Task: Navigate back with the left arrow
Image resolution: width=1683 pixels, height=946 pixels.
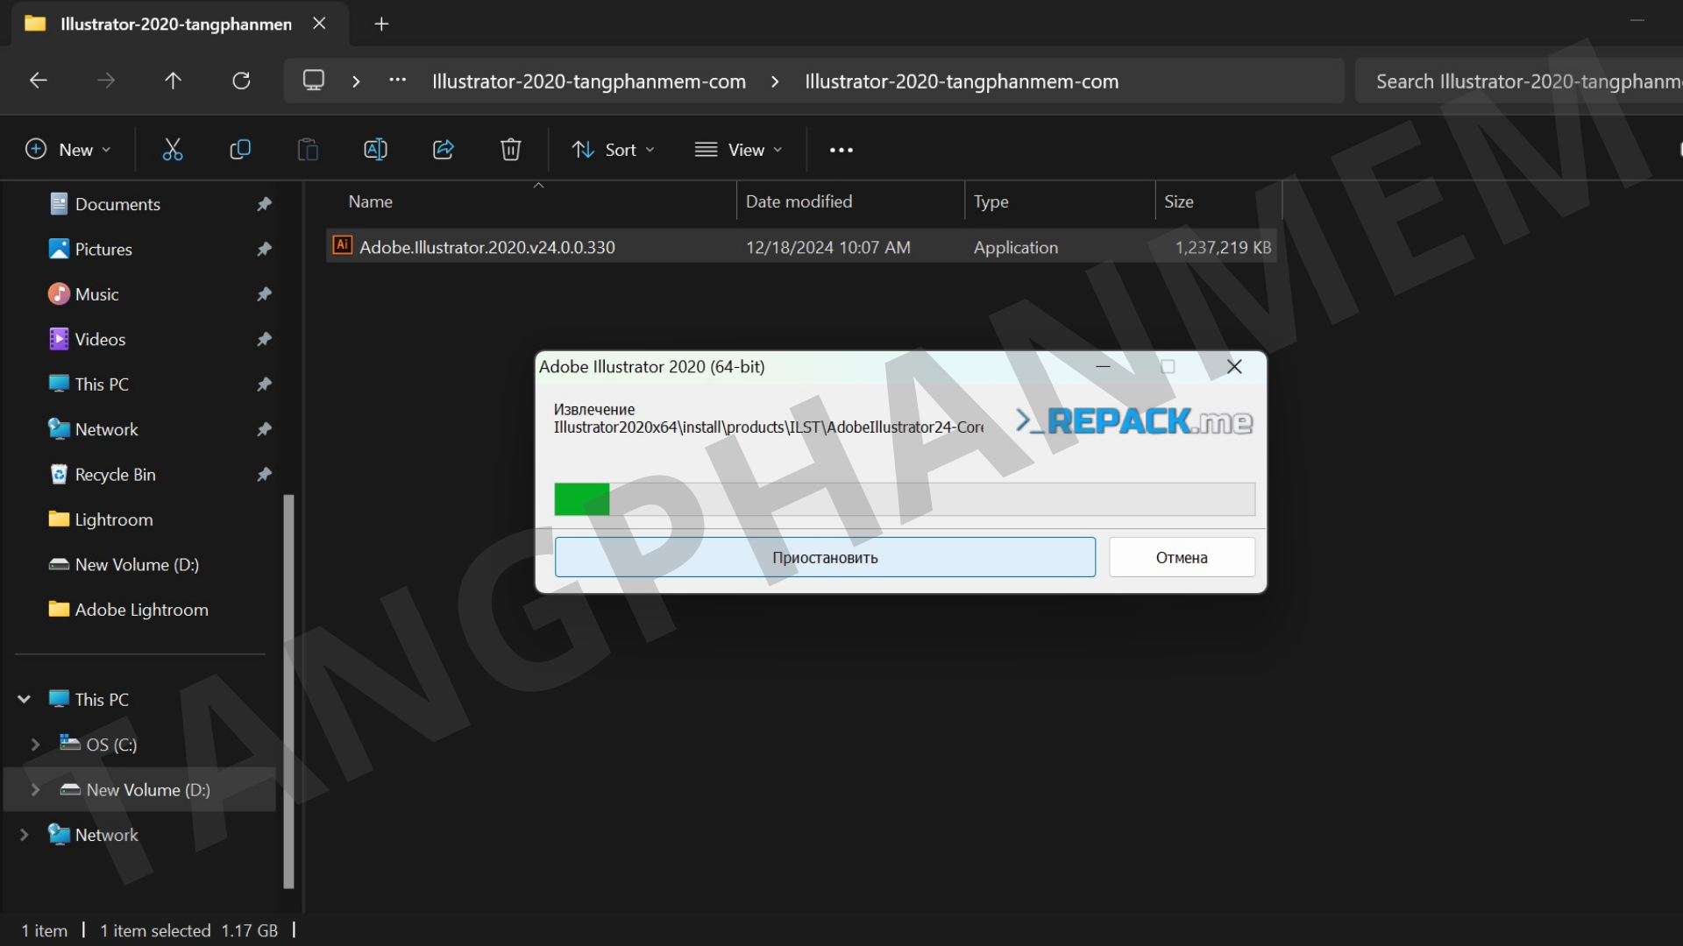Action: pos(38,81)
